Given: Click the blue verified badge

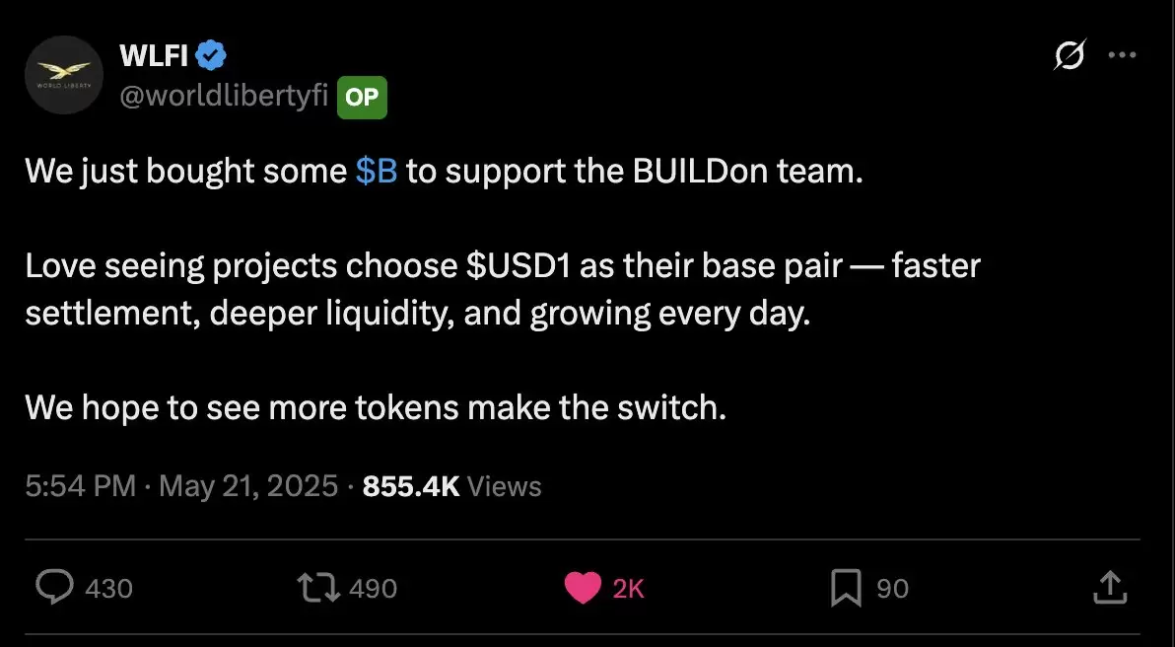Looking at the screenshot, I should 211,54.
